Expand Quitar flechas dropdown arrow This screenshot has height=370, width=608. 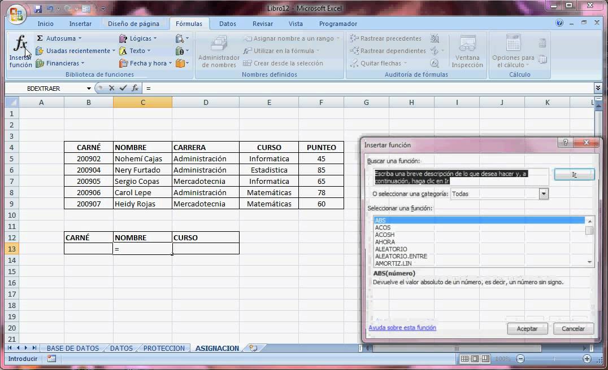406,63
